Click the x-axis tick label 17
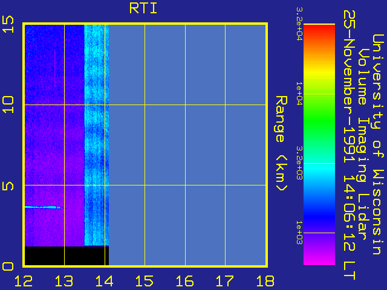The image size is (387, 290). 225,281
